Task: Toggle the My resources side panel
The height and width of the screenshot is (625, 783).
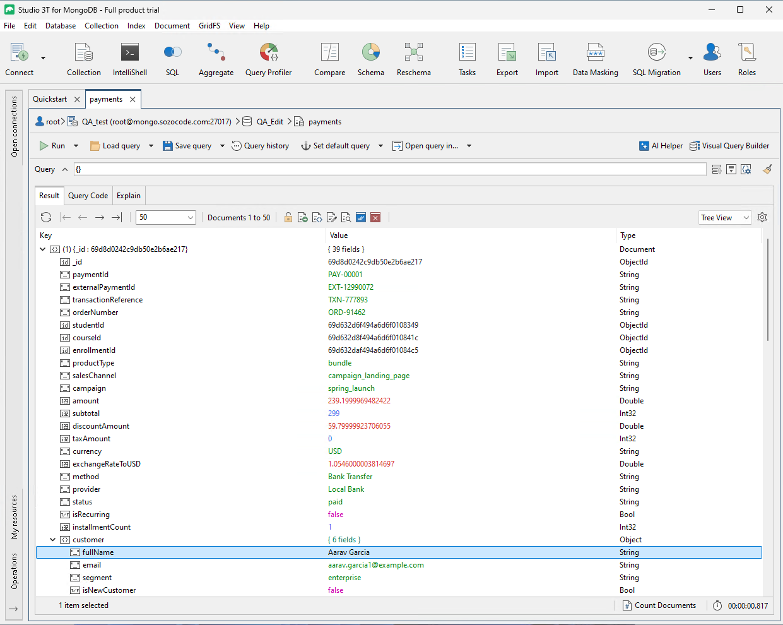Action: [x=14, y=517]
